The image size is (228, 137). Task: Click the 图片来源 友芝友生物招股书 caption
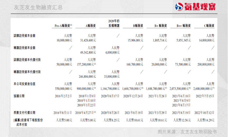click(187, 132)
